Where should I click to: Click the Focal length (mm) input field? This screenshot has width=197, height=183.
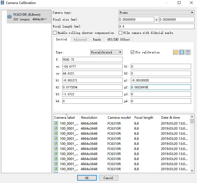point(156,26)
